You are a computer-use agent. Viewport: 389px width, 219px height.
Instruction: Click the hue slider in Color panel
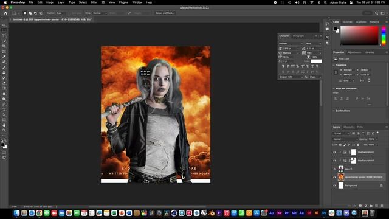coord(384,35)
